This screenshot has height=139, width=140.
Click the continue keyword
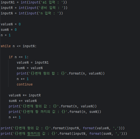[25, 85]
